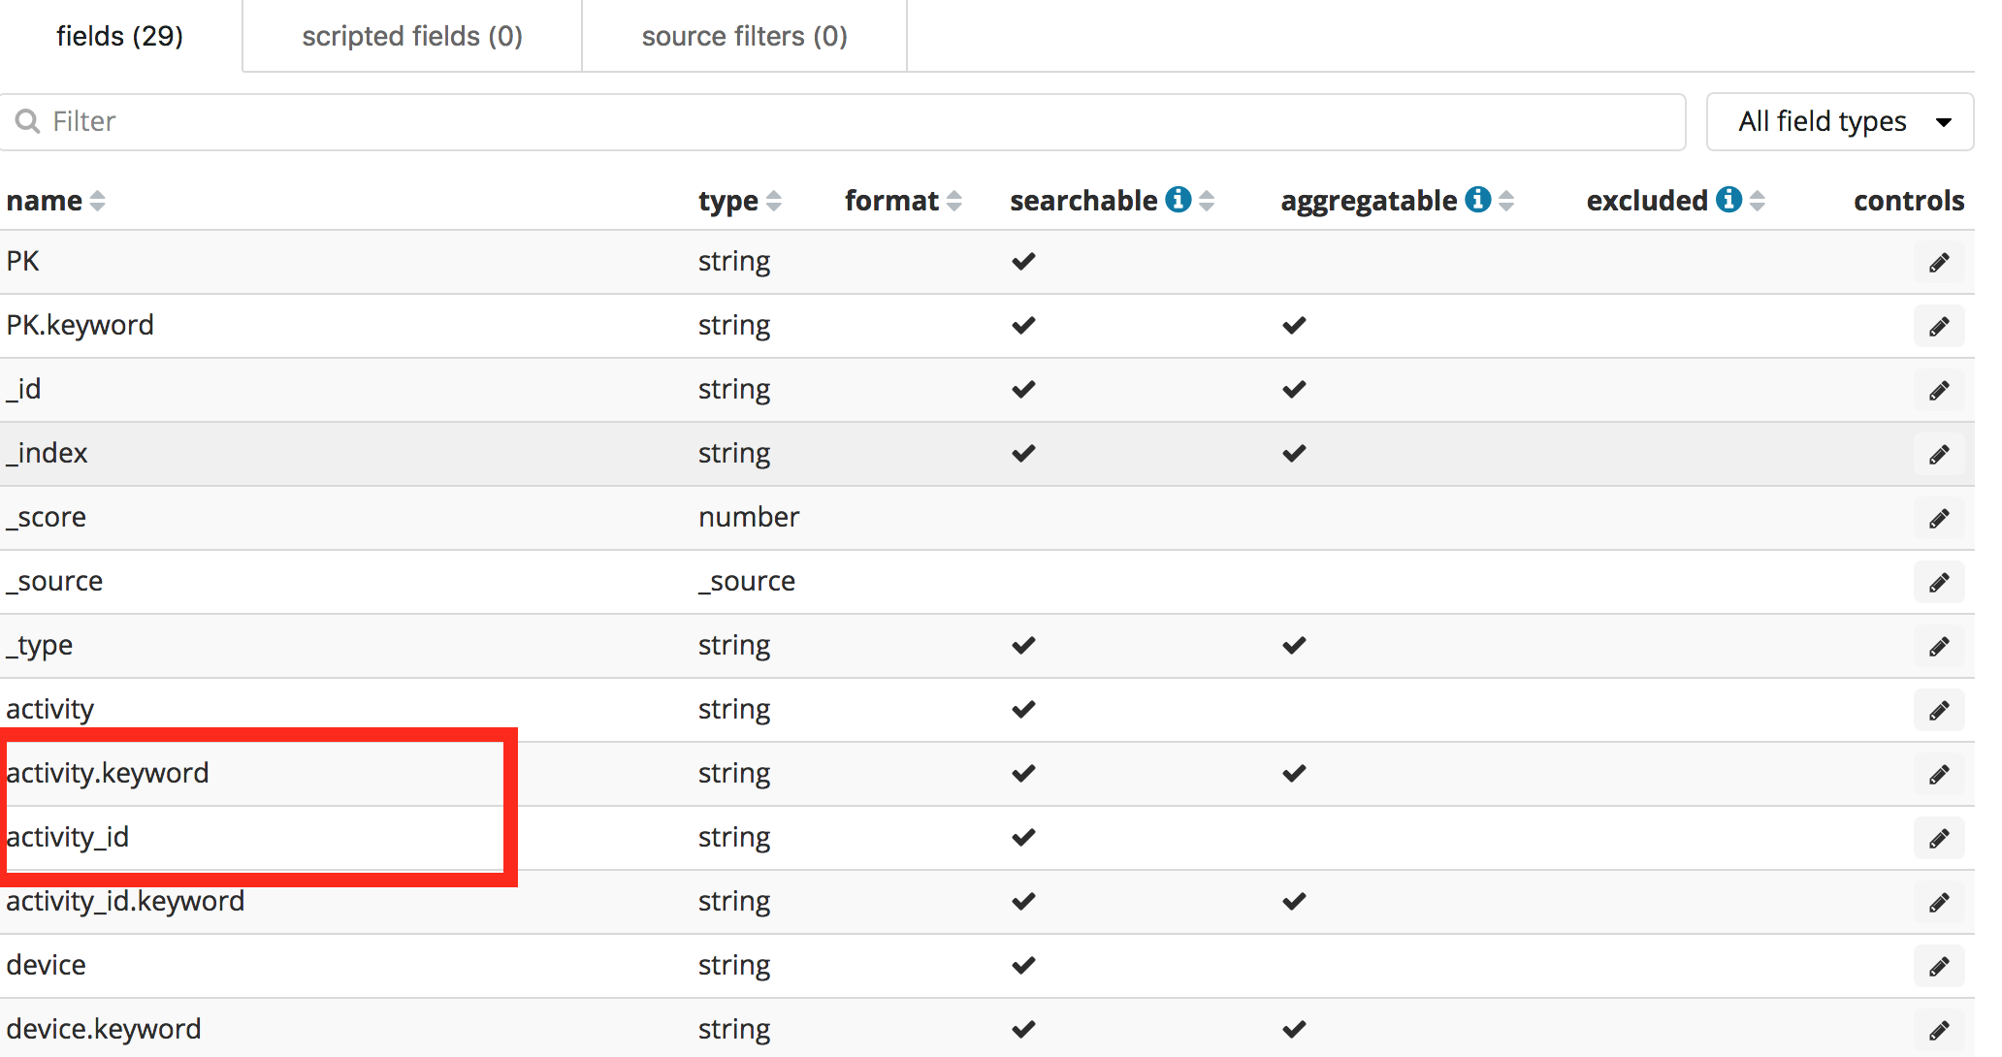Click info icon beside excluded header
Viewport: 2002px width, 1057px height.
[x=1728, y=200]
